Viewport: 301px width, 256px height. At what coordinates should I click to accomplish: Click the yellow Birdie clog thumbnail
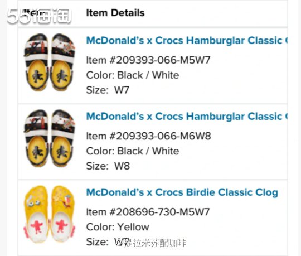coord(50,214)
